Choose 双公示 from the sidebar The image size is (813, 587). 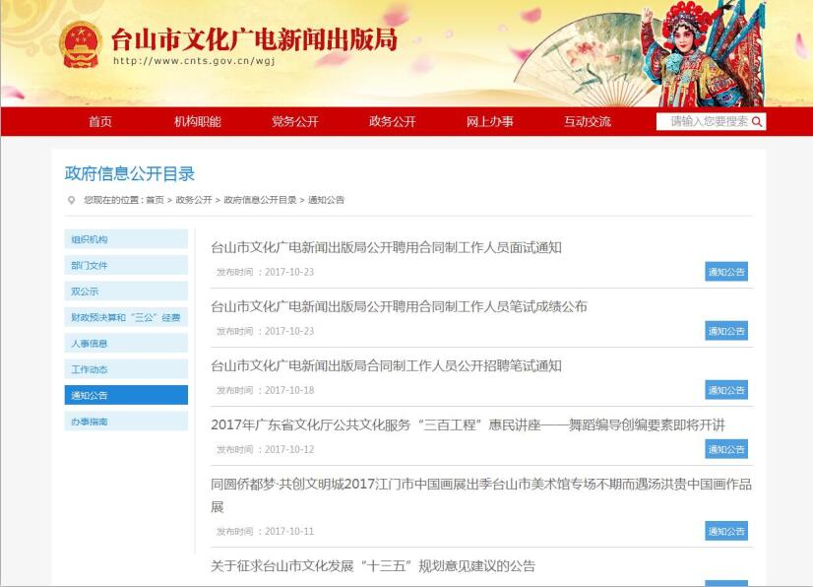coord(126,292)
